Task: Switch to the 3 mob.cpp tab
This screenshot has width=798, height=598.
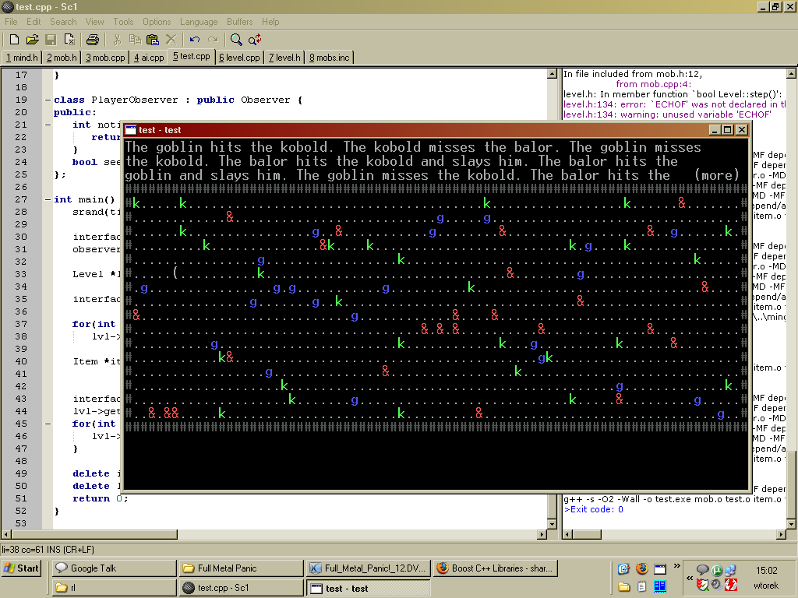Action: click(105, 58)
